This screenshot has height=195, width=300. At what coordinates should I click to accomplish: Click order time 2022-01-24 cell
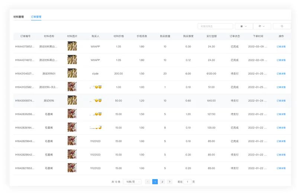point(258,101)
